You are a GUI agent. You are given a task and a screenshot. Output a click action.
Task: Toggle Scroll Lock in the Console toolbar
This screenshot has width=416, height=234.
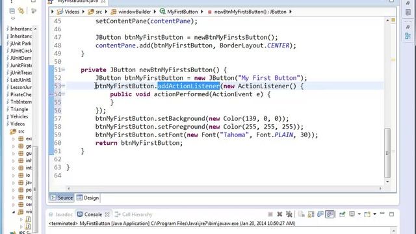pyautogui.click(x=311, y=214)
